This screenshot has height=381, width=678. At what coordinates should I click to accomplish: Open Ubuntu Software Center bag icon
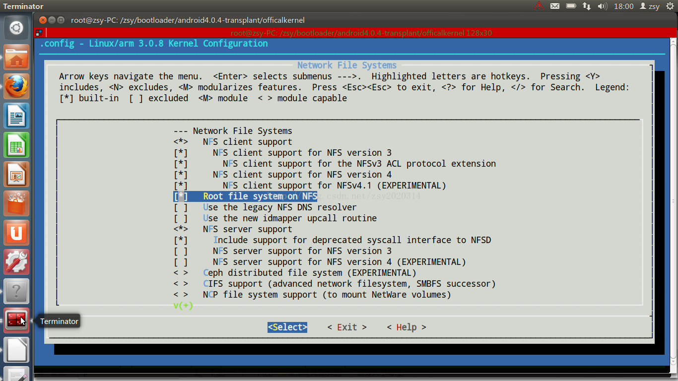click(x=16, y=204)
